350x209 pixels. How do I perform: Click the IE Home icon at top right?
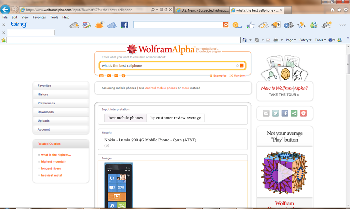332,10
